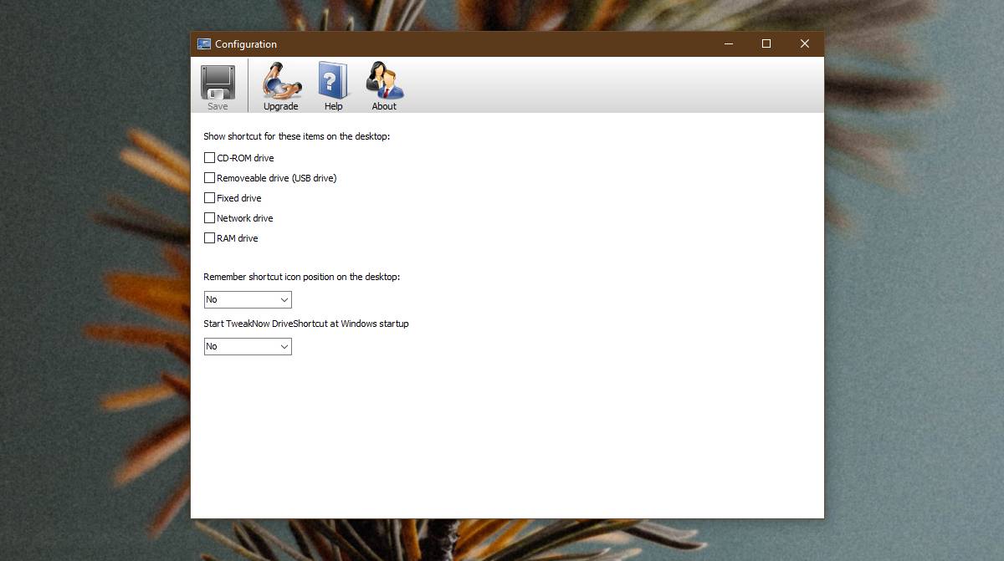
Task: Minimize the Configuration window
Action: 729,43
